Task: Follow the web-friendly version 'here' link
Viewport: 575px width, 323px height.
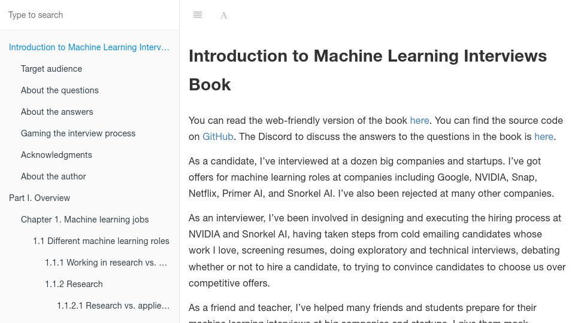Action: (419, 120)
